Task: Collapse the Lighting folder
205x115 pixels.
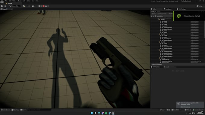Action: pos(158,58)
